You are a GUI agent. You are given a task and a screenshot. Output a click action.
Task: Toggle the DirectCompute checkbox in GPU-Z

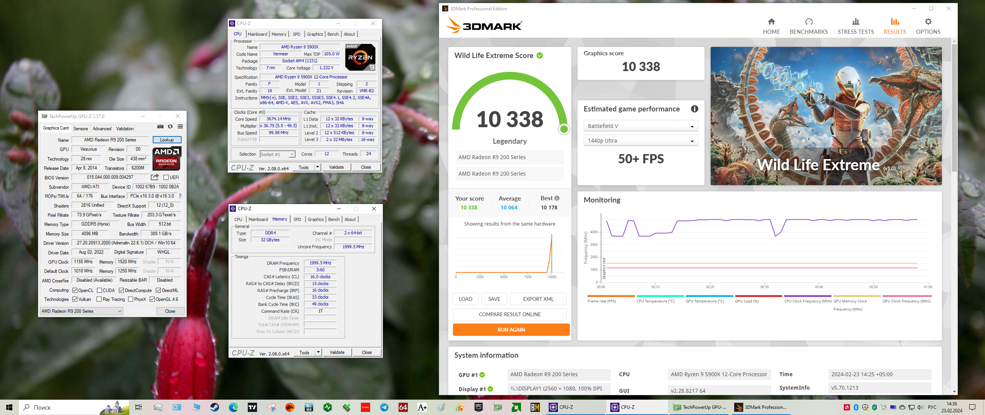[x=121, y=290]
